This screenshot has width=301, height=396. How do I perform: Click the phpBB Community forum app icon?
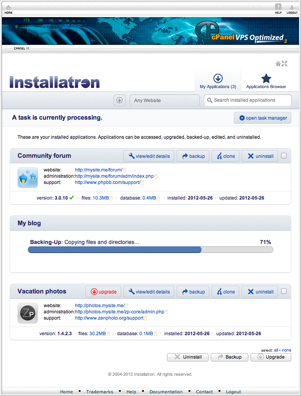click(28, 177)
